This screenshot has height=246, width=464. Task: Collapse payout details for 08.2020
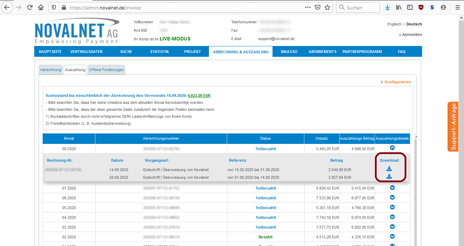[392, 148]
